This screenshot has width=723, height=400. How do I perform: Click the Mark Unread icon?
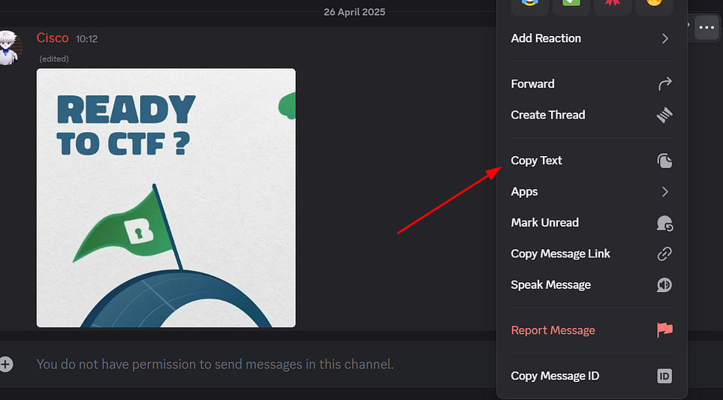coord(664,223)
